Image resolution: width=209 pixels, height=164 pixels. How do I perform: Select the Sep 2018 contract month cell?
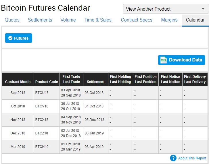click(x=18, y=93)
